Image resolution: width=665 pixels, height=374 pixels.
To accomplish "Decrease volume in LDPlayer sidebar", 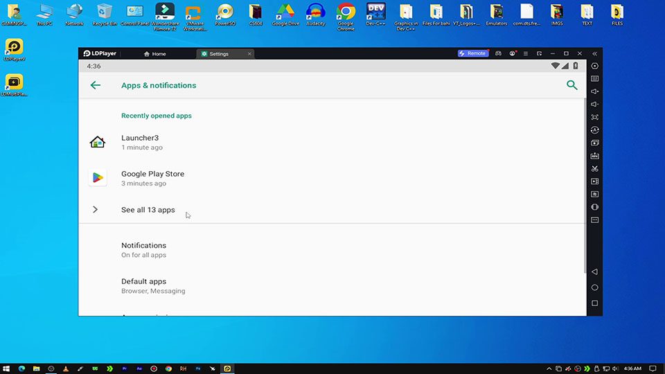I will [x=594, y=104].
